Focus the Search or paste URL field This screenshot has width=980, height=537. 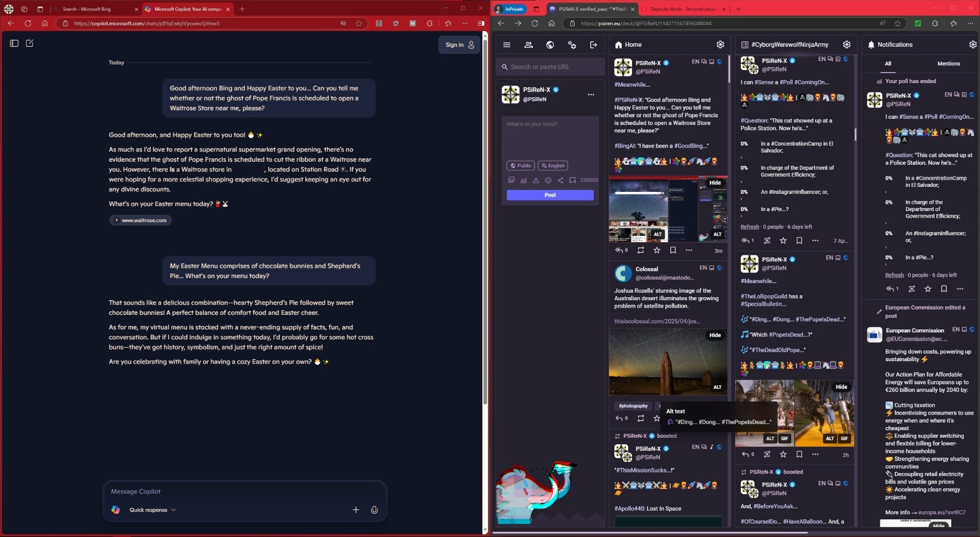[550, 66]
